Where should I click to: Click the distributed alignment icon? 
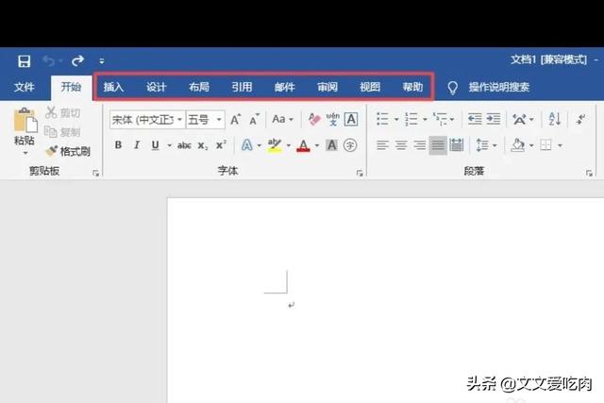tap(457, 145)
